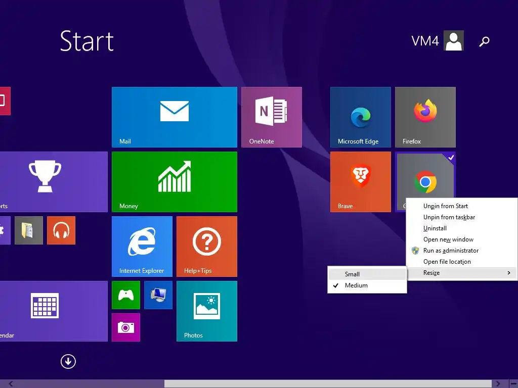Click the search magnifier icon
This screenshot has height=388, width=518.
(x=484, y=41)
